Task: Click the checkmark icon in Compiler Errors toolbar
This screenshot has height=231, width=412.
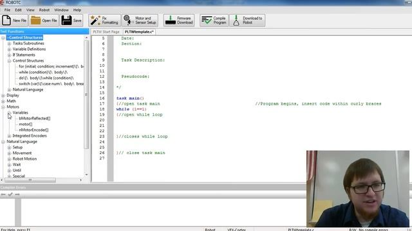Action: (x=10, y=194)
